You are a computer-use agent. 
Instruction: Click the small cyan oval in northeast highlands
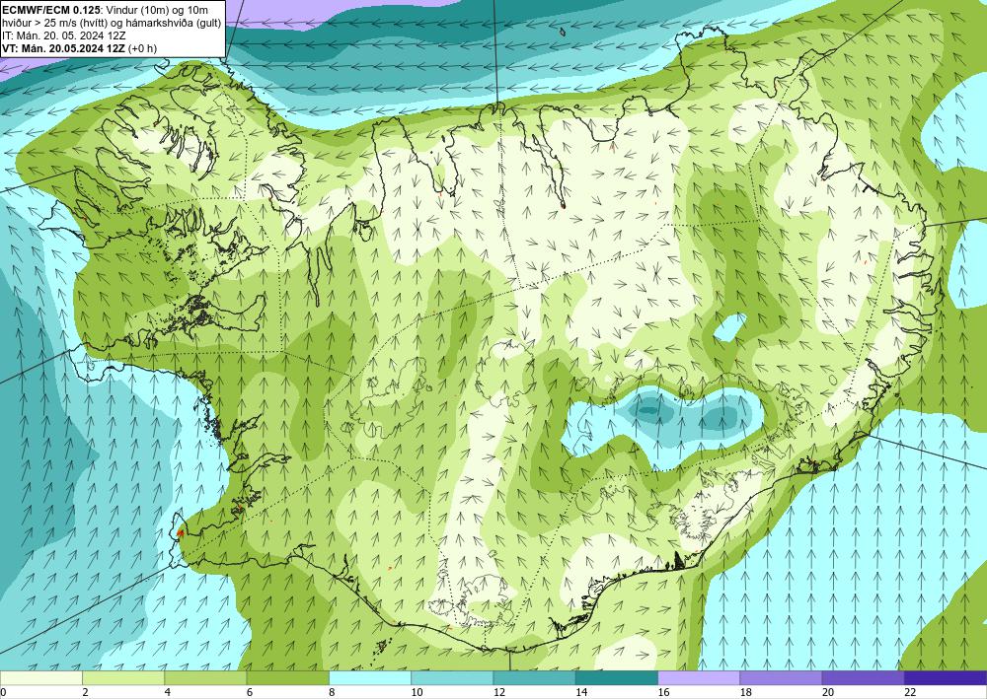729,327
